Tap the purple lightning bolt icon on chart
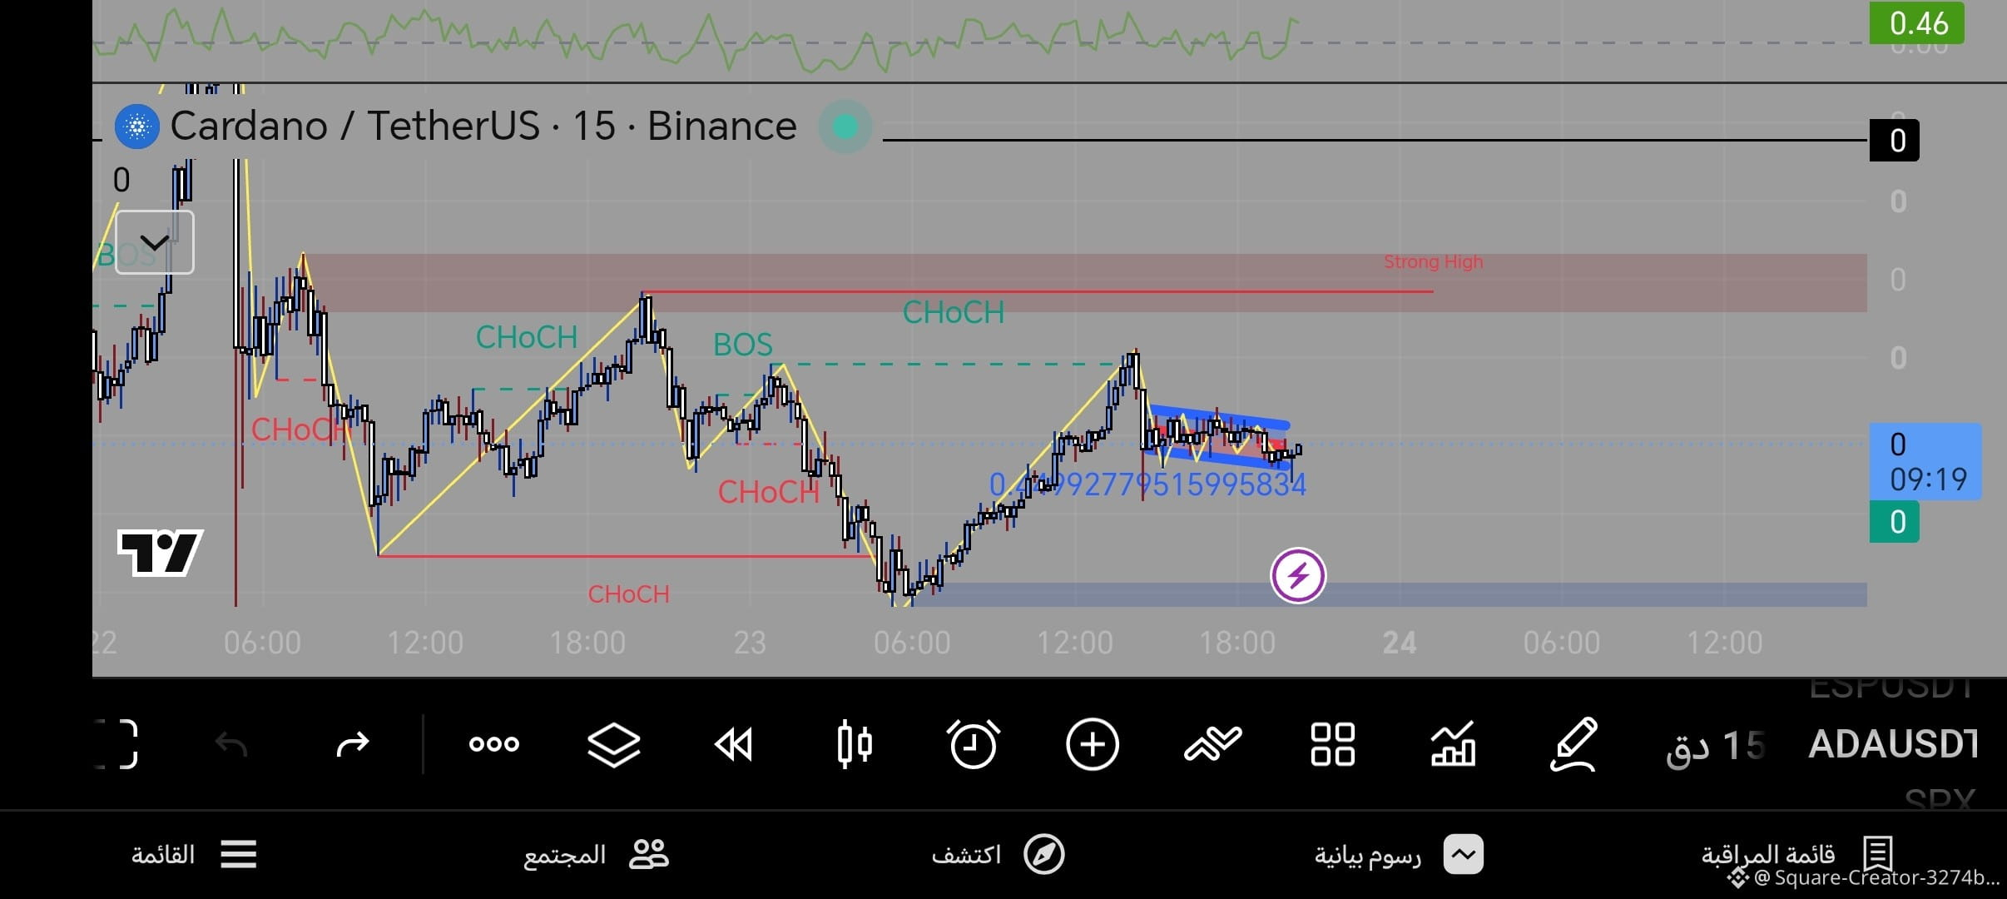 tap(1298, 575)
